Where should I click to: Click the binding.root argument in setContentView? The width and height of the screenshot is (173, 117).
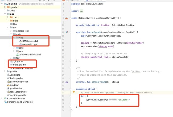[106, 46]
